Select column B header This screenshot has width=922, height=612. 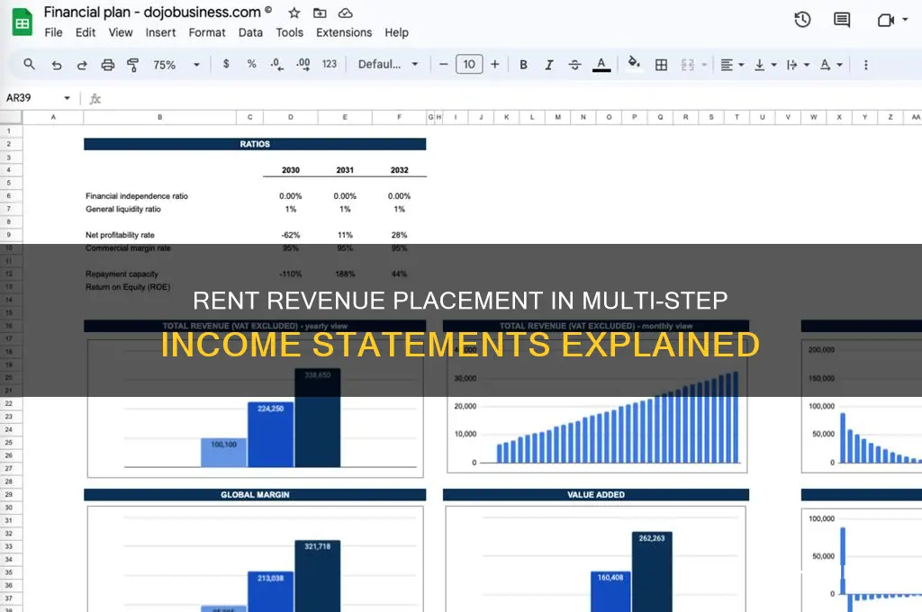pyautogui.click(x=160, y=117)
